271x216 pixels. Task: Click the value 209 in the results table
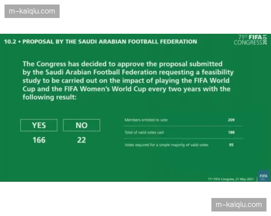231,120
